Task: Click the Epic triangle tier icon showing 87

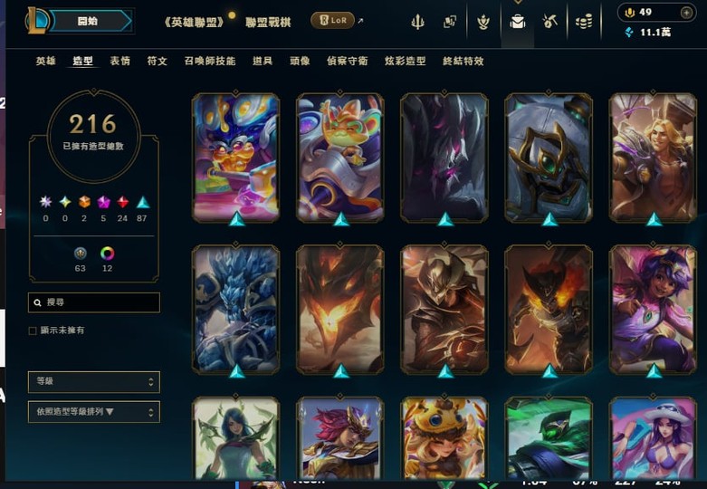Action: (143, 202)
